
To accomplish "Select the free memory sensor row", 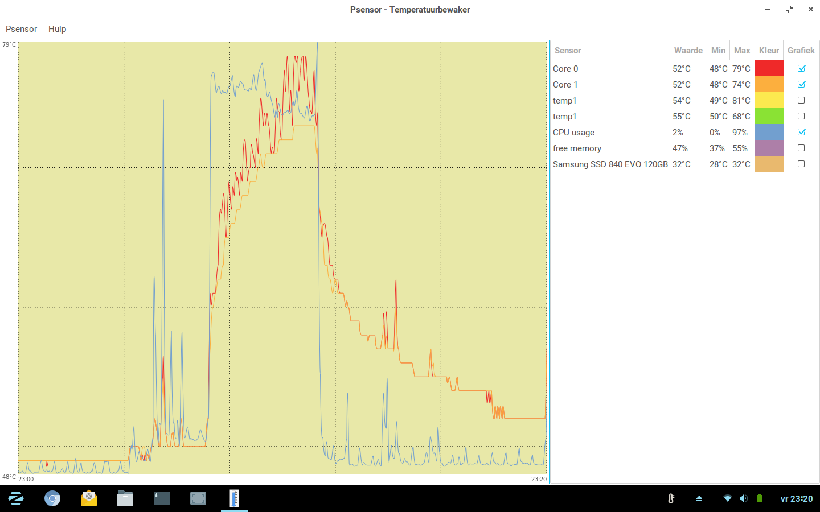I will click(684, 148).
